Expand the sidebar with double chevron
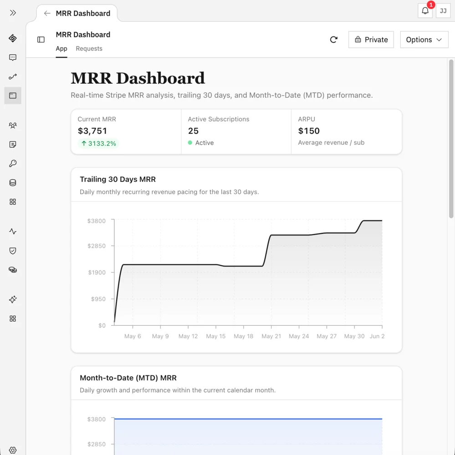The height and width of the screenshot is (455, 455). pyautogui.click(x=13, y=13)
